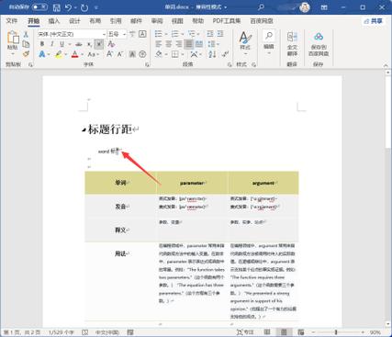Toggle Bold formatting
The width and height of the screenshot is (392, 337).
pos(42,44)
